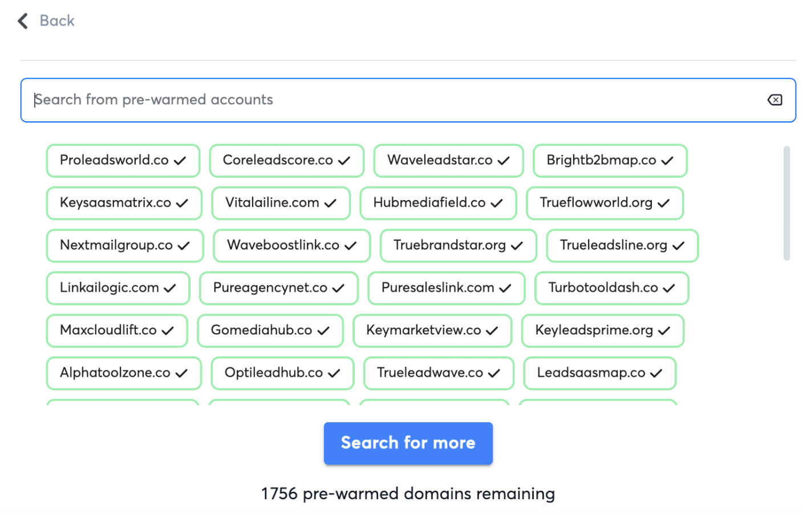Deselect Waveboostlink.co domain
The height and width of the screenshot is (514, 803).
[291, 246]
